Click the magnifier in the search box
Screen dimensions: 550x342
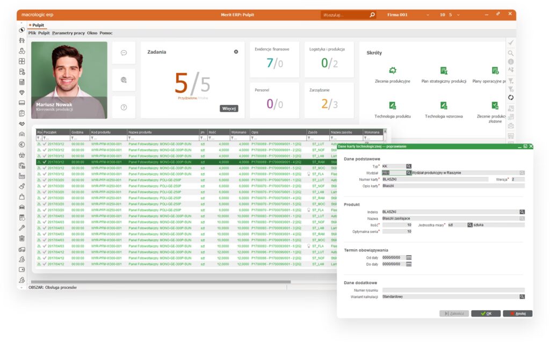[x=372, y=15]
